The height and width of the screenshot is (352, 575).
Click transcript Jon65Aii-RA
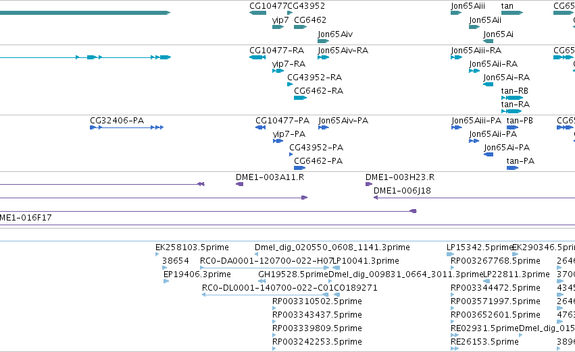coord(493,63)
